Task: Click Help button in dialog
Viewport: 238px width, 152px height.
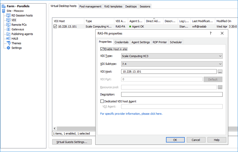Action: click(x=217, y=140)
